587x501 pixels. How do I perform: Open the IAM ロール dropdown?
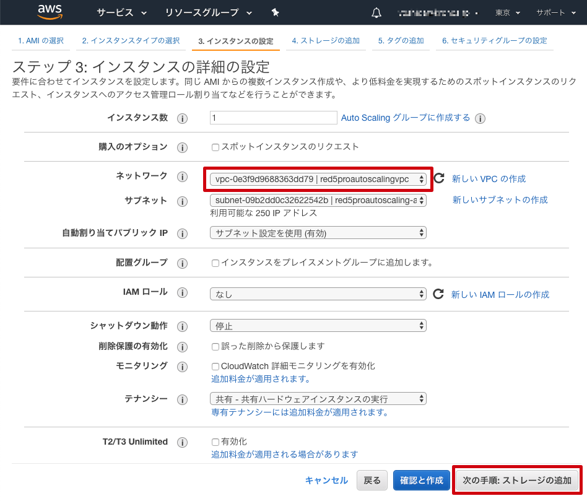tap(318, 294)
